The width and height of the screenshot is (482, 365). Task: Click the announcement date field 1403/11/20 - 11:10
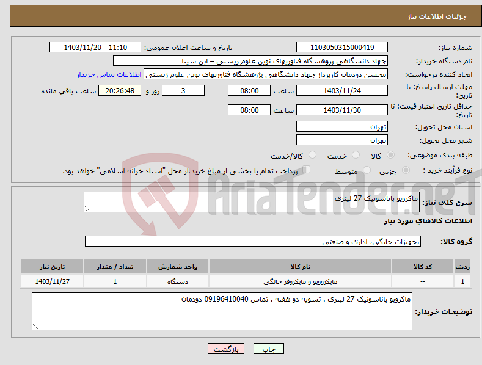pyautogui.click(x=95, y=48)
